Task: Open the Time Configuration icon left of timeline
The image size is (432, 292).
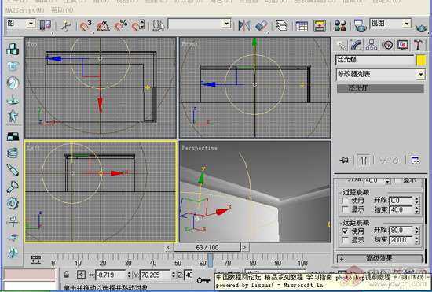Action: (x=36, y=260)
